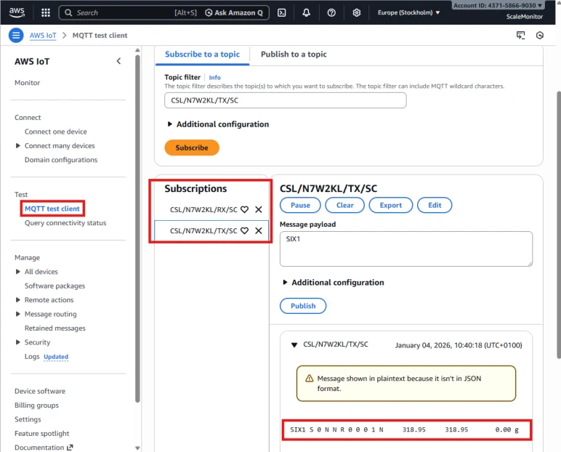Image resolution: width=561 pixels, height=452 pixels.
Task: Click the warning icon in plaintext notice
Action: (x=309, y=379)
